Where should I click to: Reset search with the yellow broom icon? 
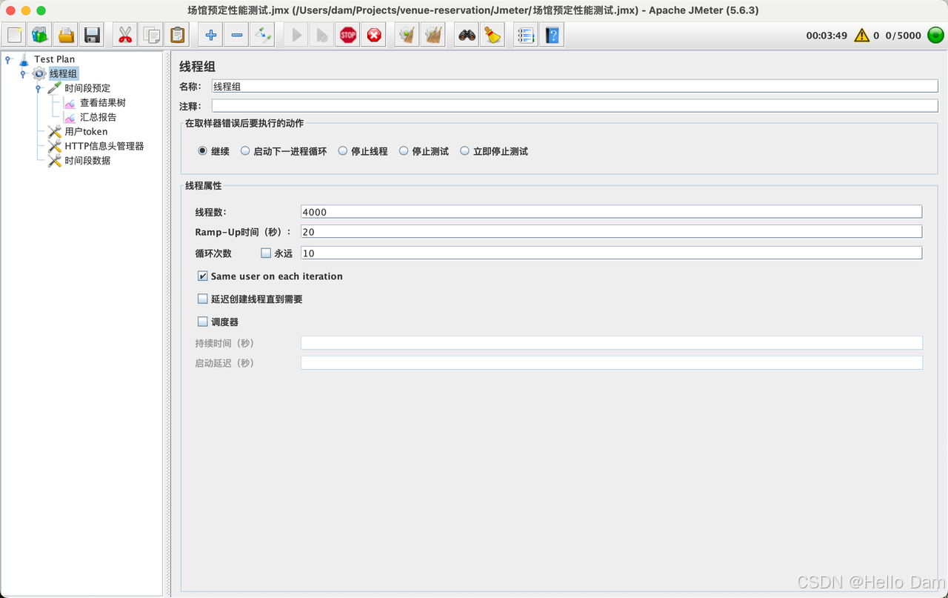(492, 35)
